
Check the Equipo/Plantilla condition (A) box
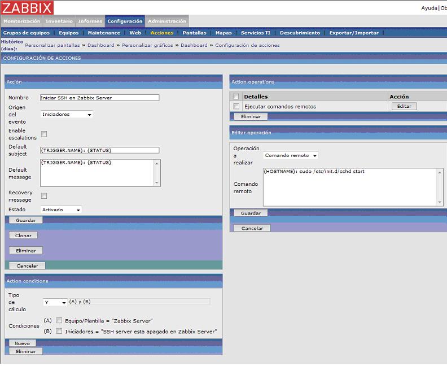(59, 320)
